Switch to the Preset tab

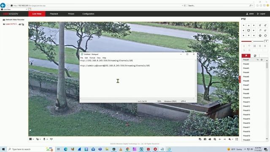(246, 56)
